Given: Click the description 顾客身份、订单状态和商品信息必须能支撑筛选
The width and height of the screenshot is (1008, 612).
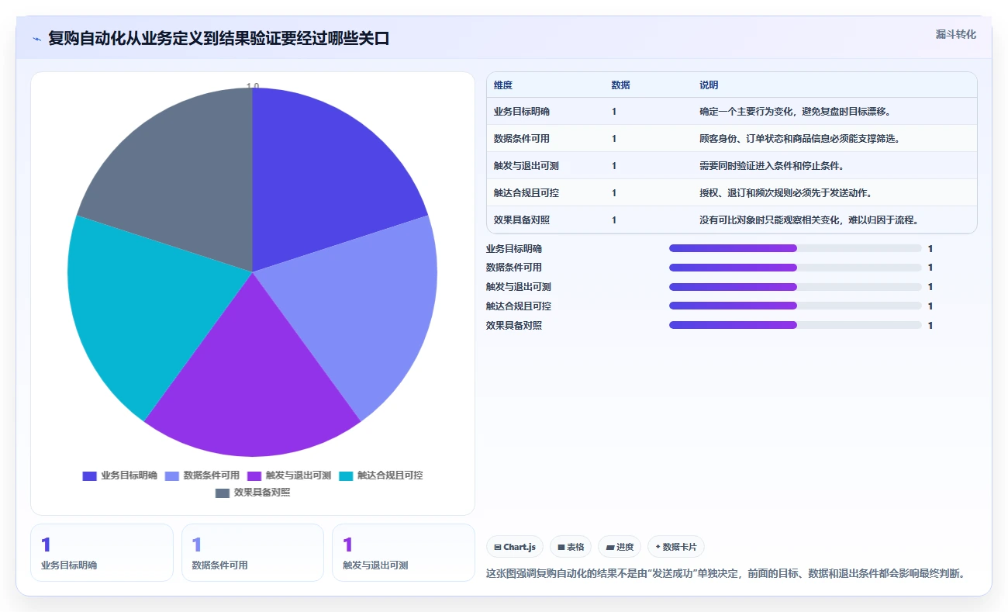Looking at the screenshot, I should tap(802, 139).
